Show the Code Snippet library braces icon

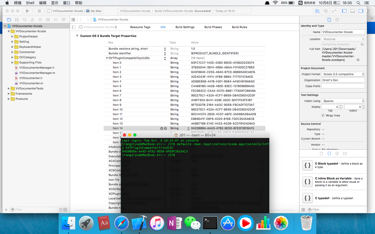(x=329, y=154)
